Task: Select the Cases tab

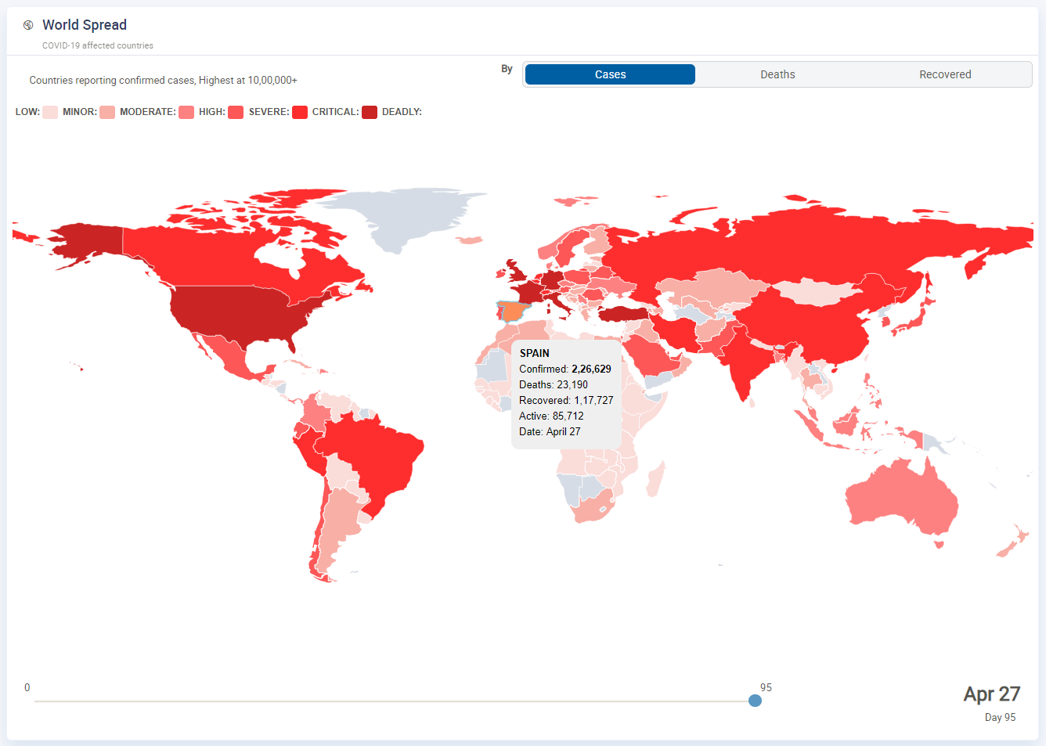Action: click(x=610, y=74)
